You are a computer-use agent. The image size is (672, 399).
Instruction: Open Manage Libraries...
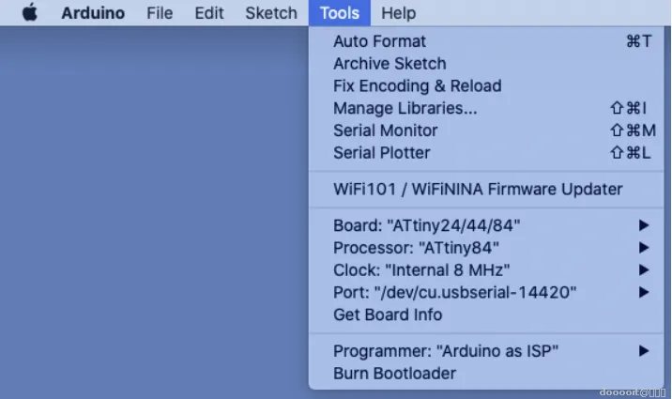[486, 108]
